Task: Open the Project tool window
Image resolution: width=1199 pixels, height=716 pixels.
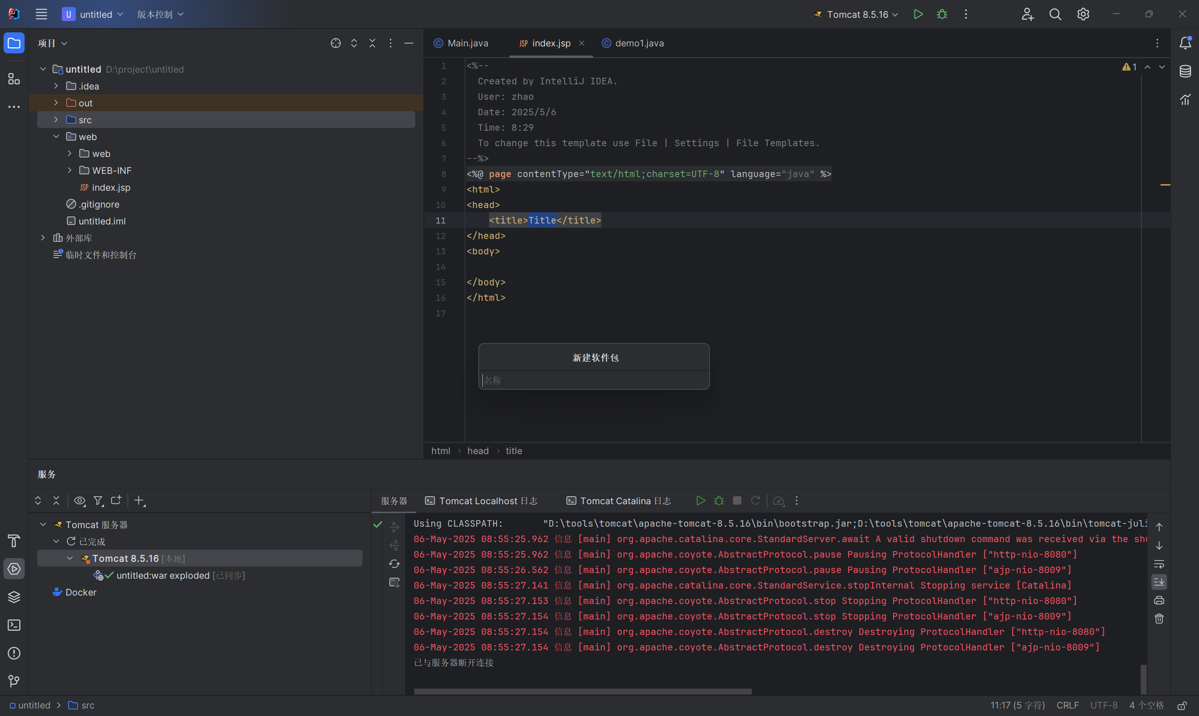Action: (x=14, y=43)
